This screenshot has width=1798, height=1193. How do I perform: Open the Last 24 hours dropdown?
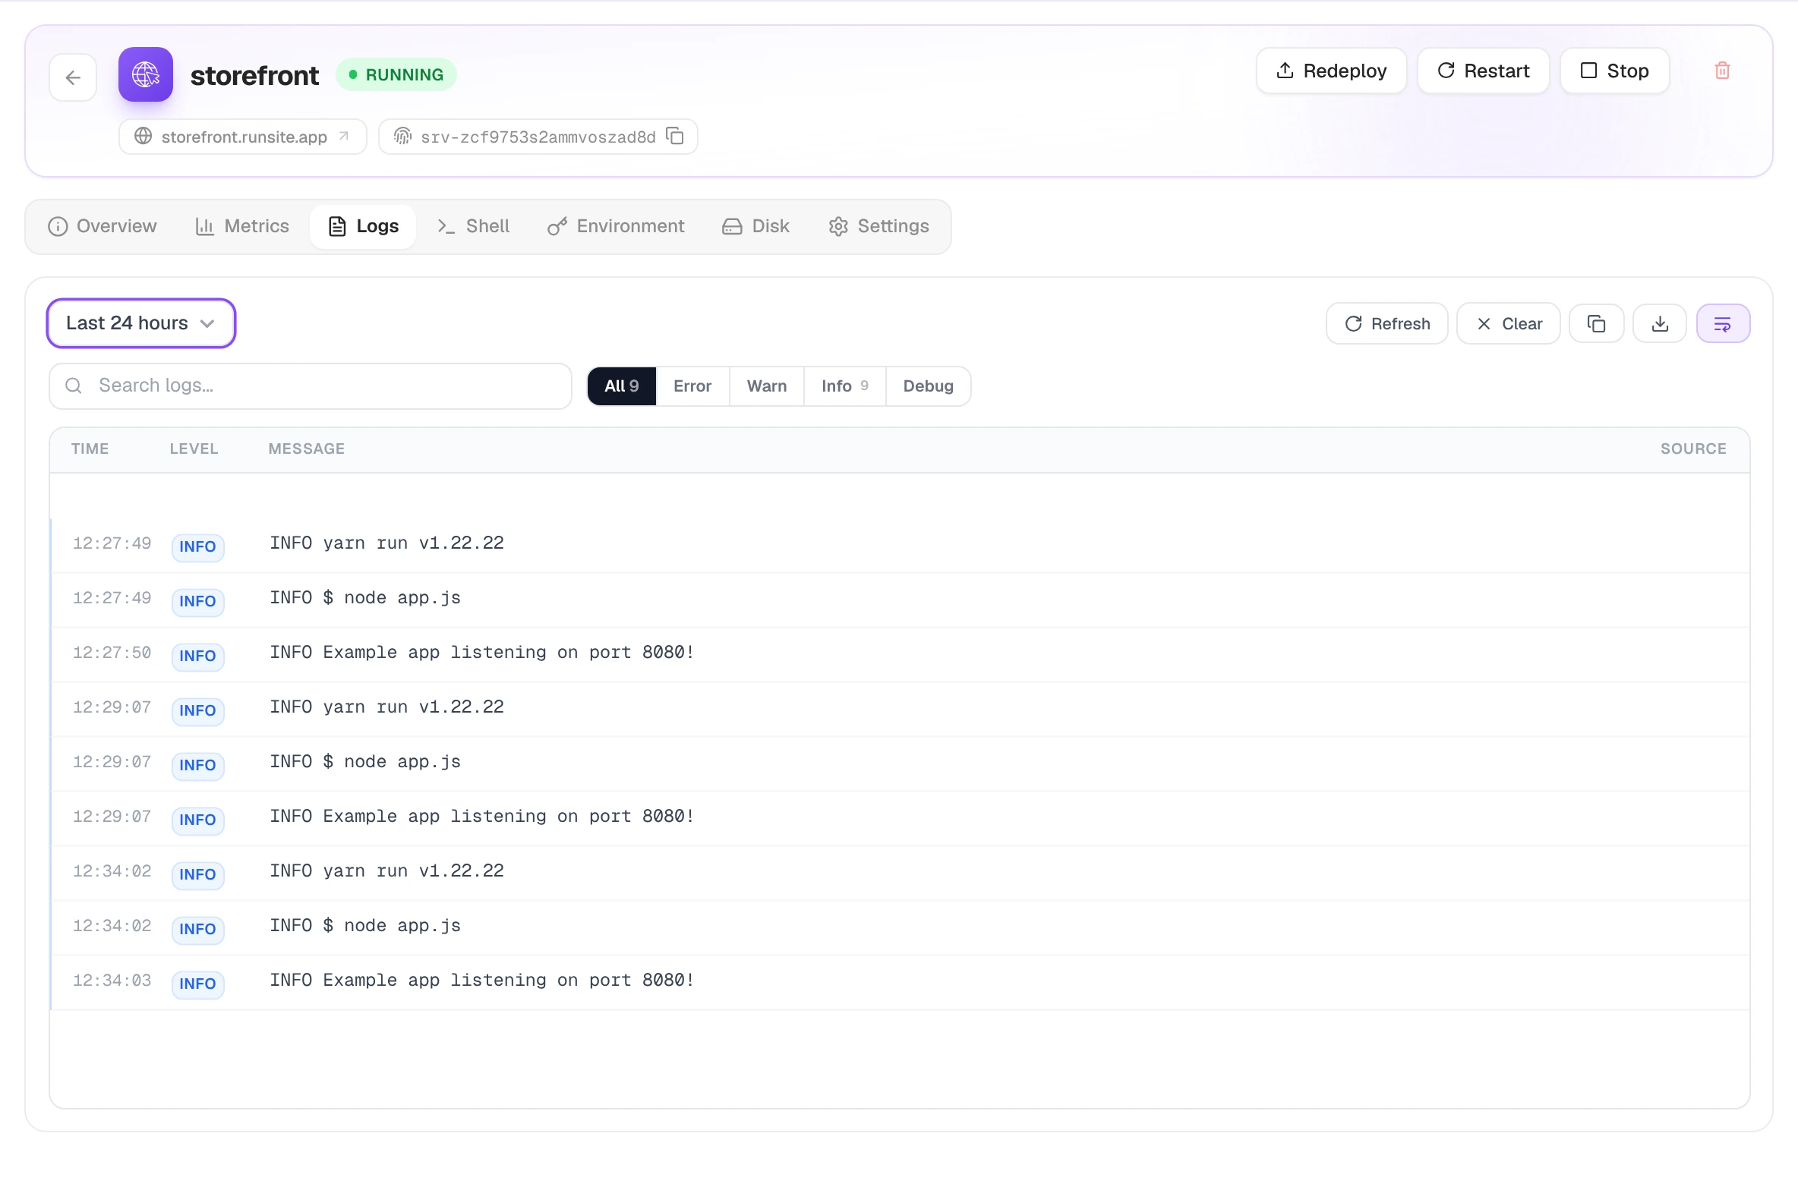click(141, 323)
